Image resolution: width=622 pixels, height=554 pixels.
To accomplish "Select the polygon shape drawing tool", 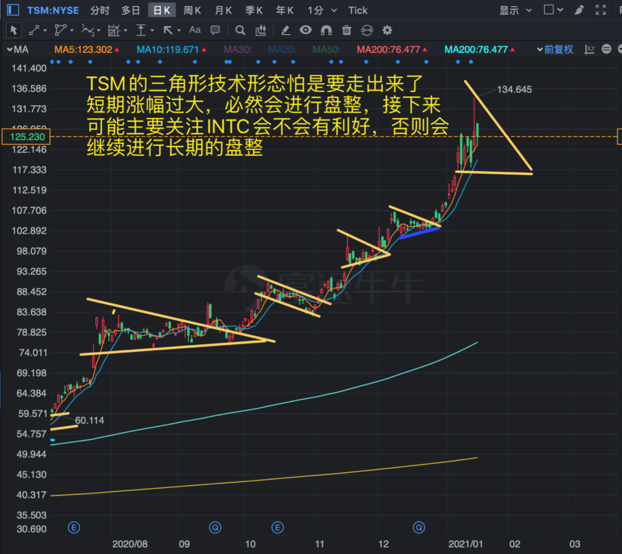I will tap(60, 30).
